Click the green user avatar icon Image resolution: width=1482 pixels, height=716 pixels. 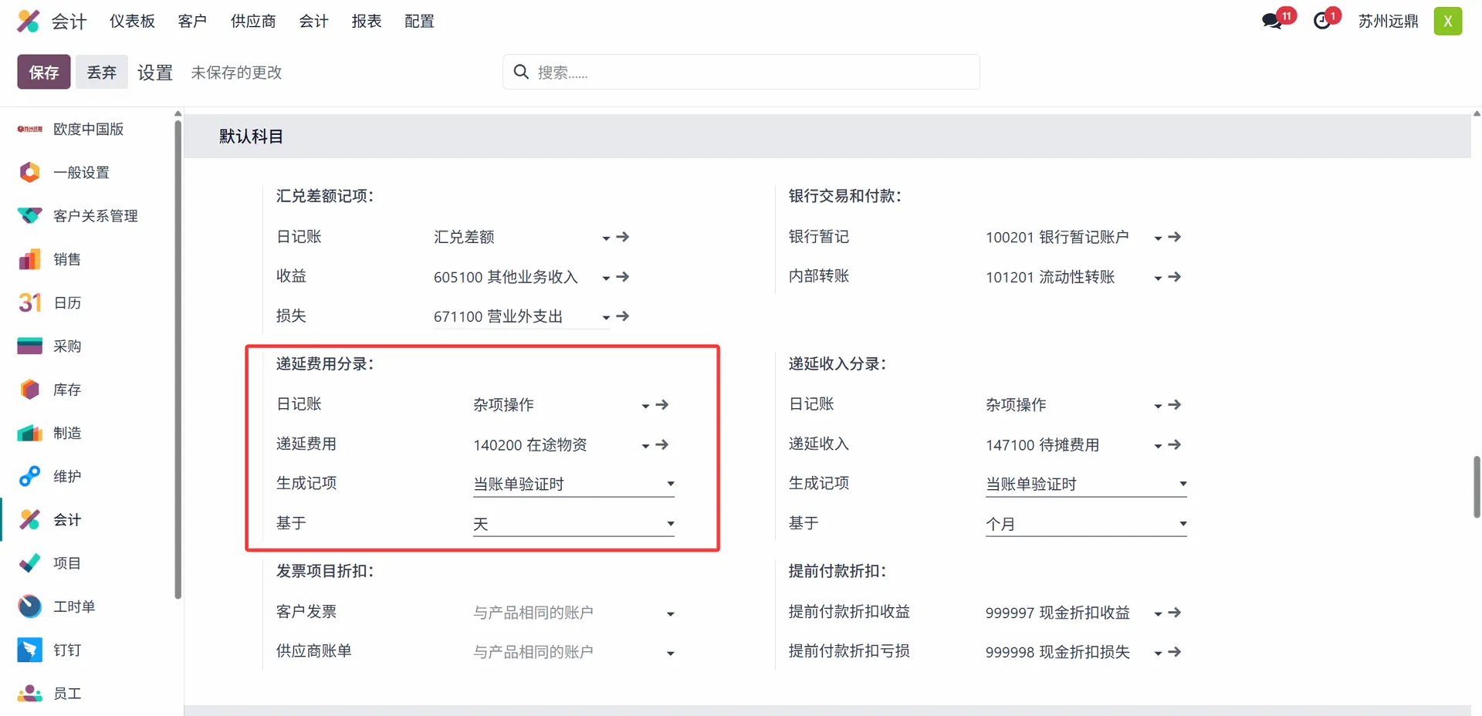(1447, 21)
